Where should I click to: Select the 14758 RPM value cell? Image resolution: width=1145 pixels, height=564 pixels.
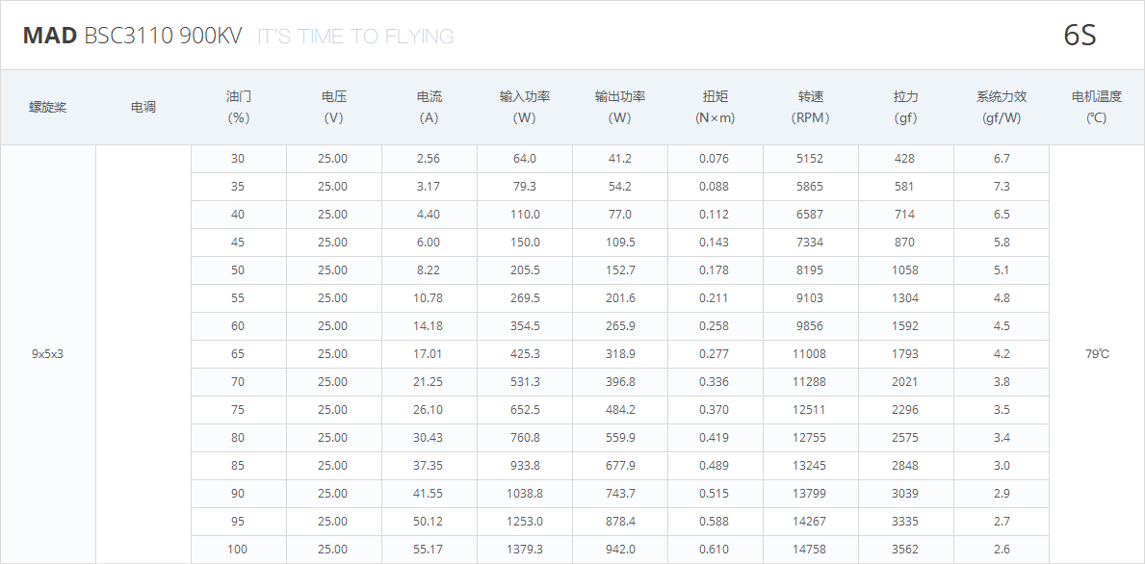click(x=811, y=550)
